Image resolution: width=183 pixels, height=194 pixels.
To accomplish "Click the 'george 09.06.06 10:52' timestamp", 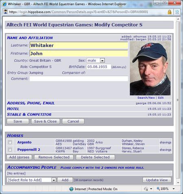I will 153,103.
